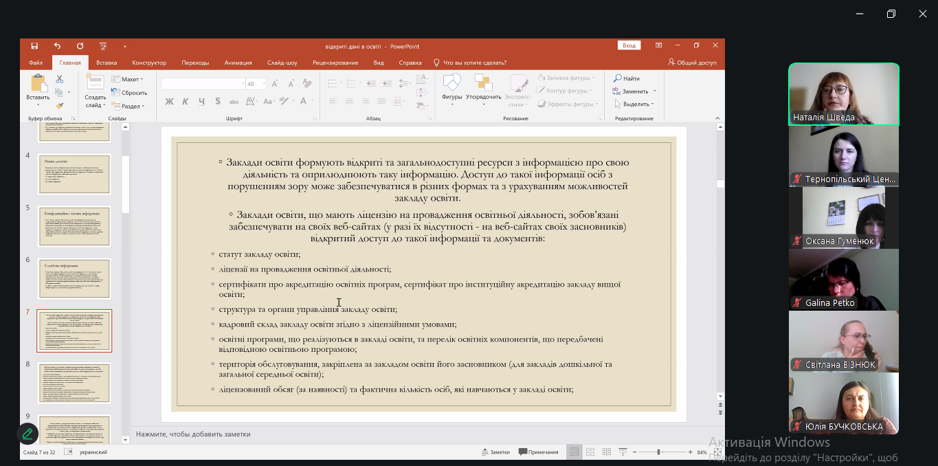Toggle the Примечания comments pane

539,452
